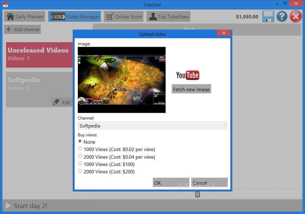Open the Online Store tab

click(124, 17)
